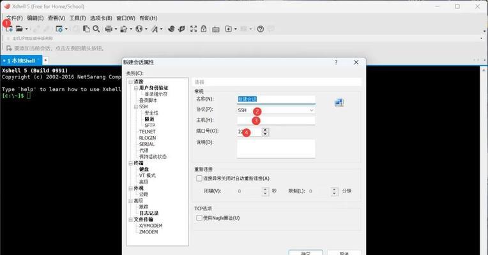Screen dimensions: 488x255
Task: Click the Help question-mark toolbar icon
Action: 261,29
